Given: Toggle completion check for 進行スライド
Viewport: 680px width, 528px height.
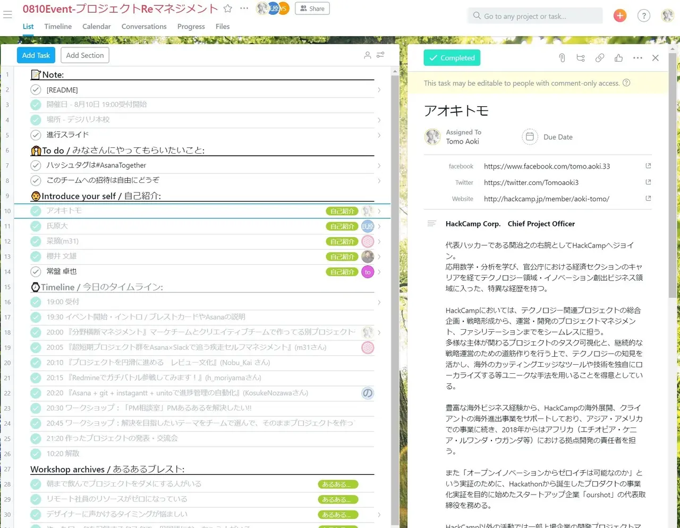Looking at the screenshot, I should [x=36, y=135].
